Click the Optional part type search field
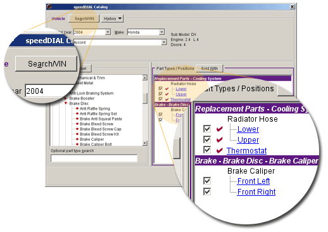The height and width of the screenshot is (232, 328). click(x=94, y=158)
